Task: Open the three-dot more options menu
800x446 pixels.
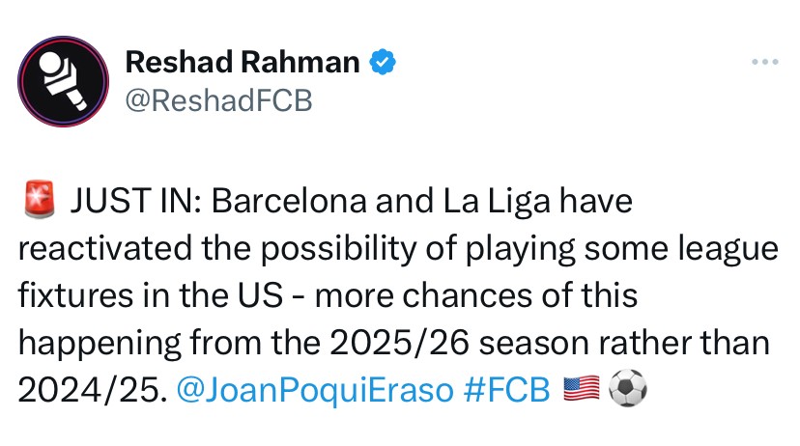Action: coord(765,62)
